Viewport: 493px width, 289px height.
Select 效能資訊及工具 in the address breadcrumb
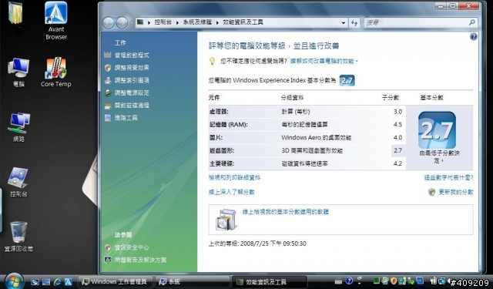point(243,22)
